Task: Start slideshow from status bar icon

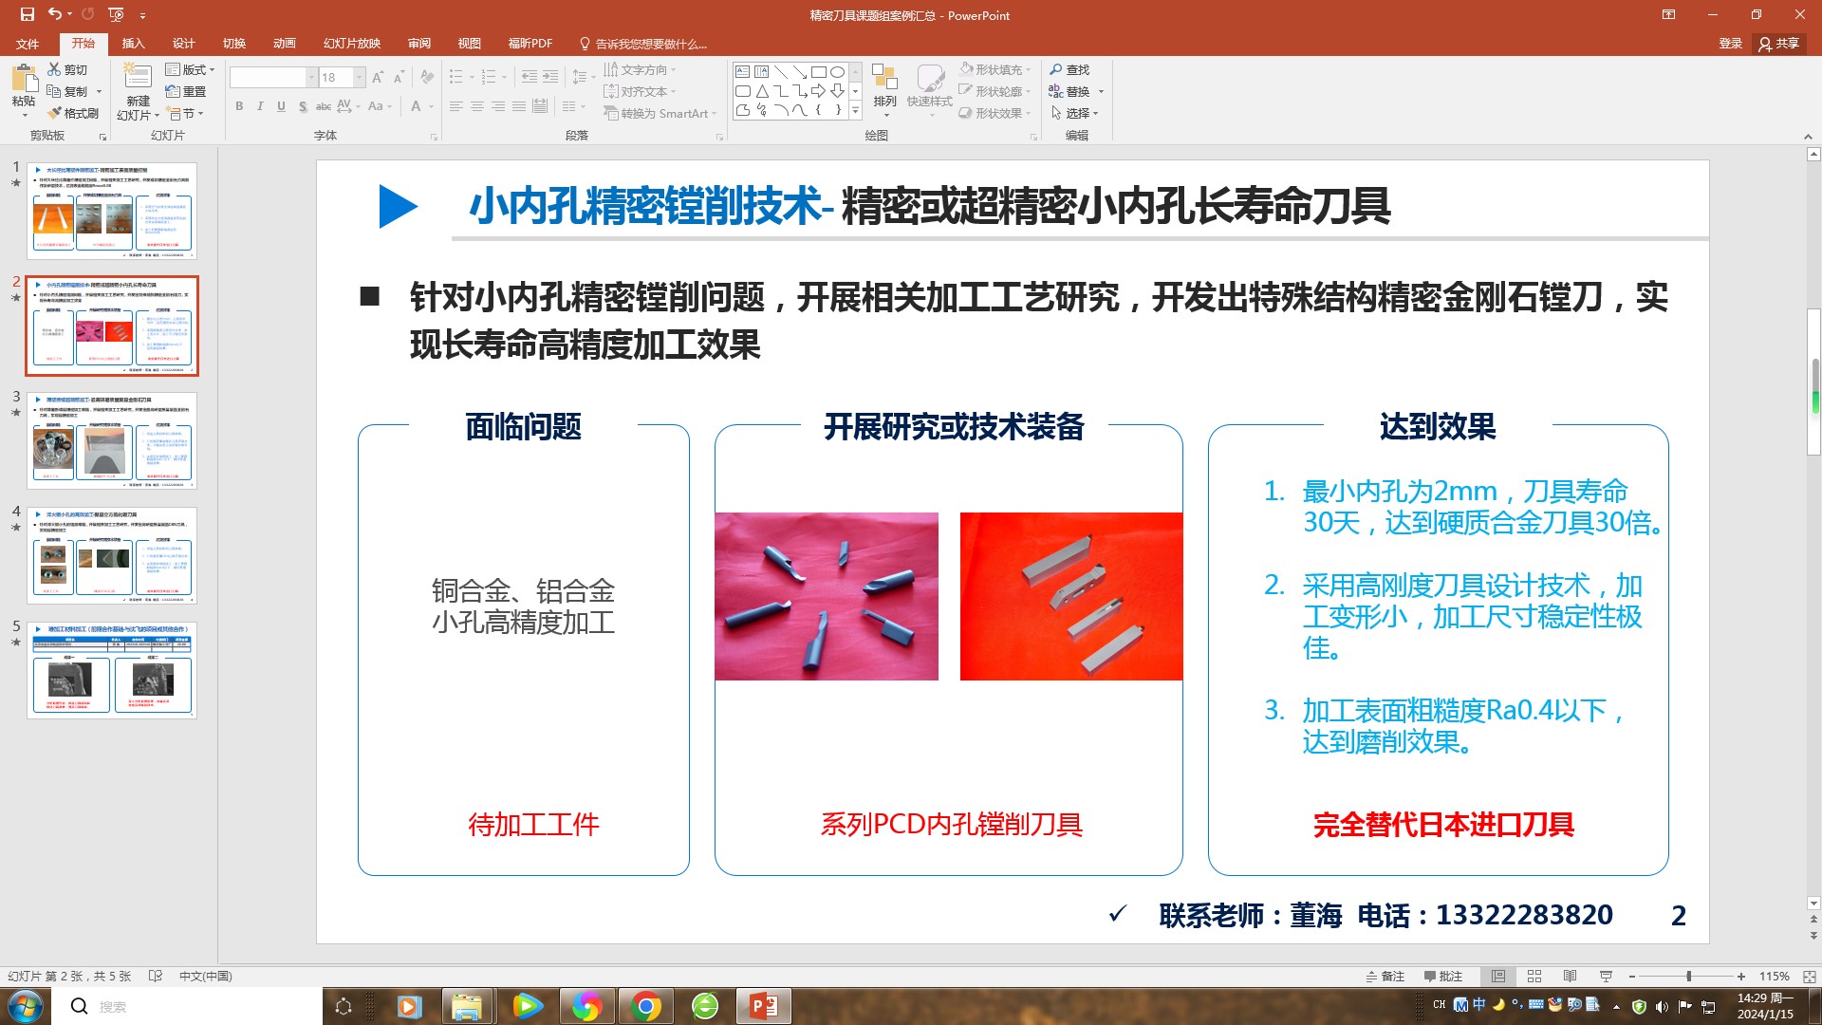Action: pyautogui.click(x=1606, y=977)
